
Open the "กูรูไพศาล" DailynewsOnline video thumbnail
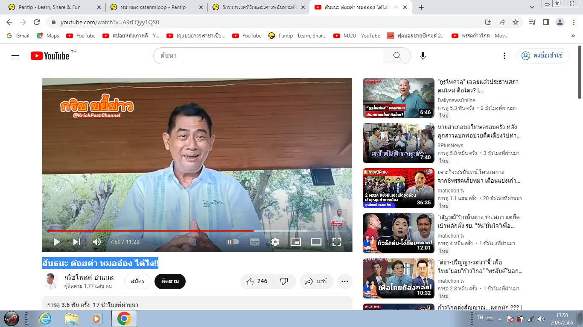399,98
